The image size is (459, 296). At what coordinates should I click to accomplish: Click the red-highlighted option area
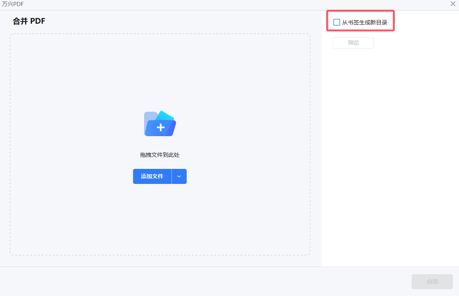(x=360, y=21)
